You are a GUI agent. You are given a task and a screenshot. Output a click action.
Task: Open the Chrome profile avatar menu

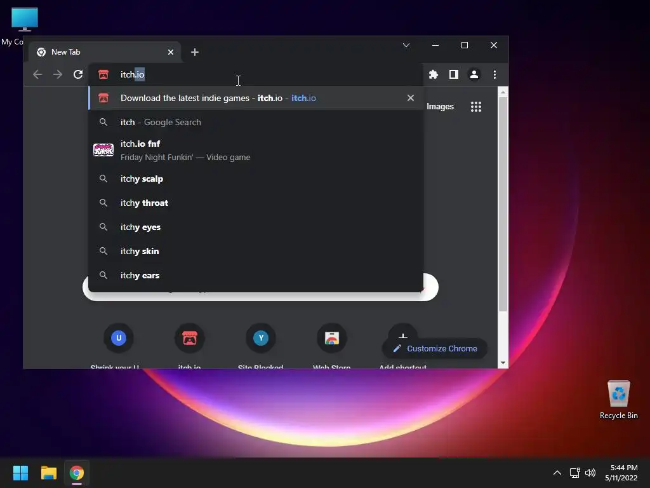click(474, 74)
